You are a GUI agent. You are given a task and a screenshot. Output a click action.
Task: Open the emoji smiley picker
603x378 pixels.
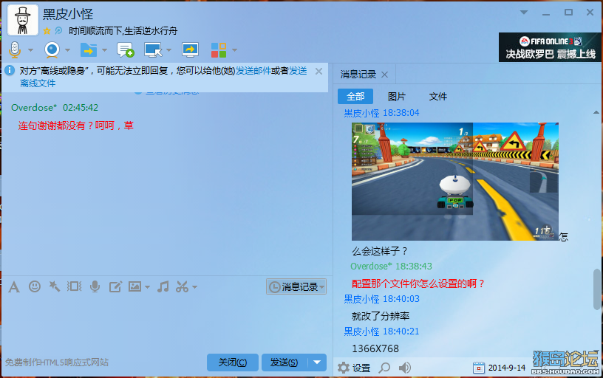35,286
